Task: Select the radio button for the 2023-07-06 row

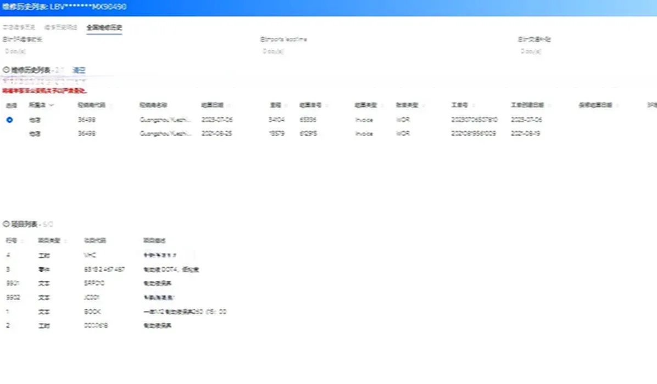Action: (x=9, y=120)
